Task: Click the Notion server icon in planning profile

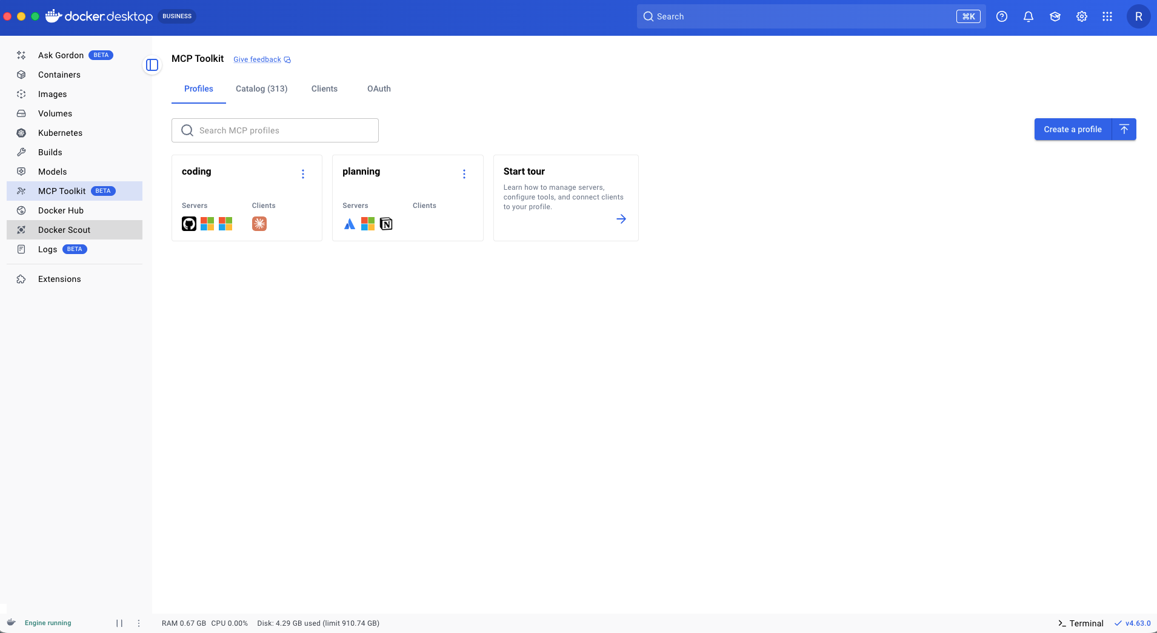Action: pyautogui.click(x=386, y=224)
